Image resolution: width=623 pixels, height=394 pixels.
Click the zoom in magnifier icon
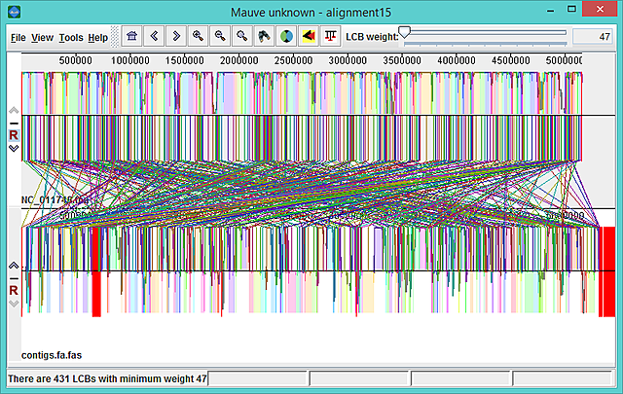pos(198,37)
